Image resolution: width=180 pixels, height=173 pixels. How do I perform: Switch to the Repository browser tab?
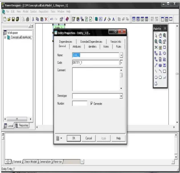point(22,125)
